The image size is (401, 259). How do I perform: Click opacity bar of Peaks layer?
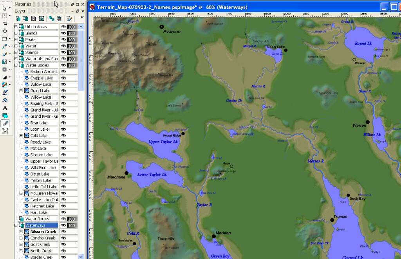pos(71,40)
